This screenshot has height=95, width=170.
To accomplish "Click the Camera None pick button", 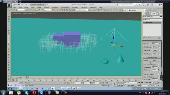I will (x=154, y=60).
